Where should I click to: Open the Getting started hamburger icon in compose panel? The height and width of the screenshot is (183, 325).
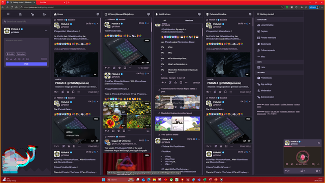click(8, 14)
